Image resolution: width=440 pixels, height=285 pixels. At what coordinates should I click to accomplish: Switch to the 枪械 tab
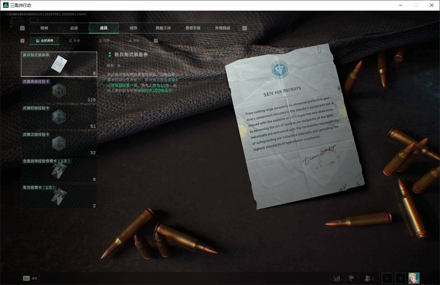(44, 28)
